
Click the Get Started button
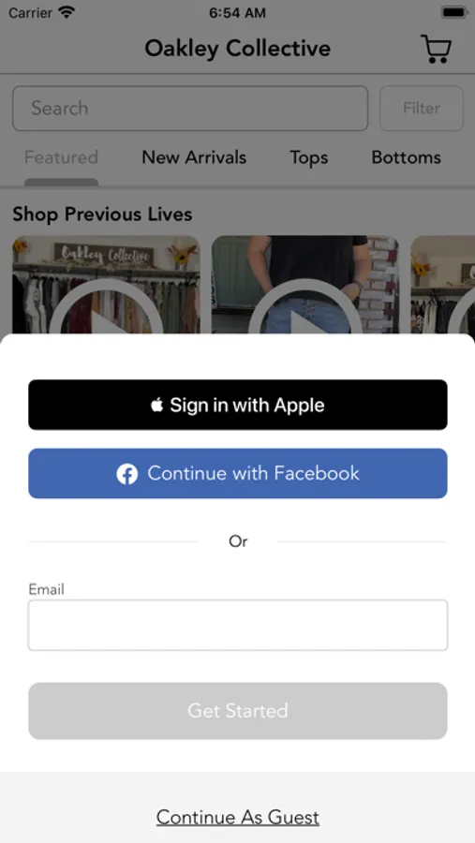tap(238, 711)
